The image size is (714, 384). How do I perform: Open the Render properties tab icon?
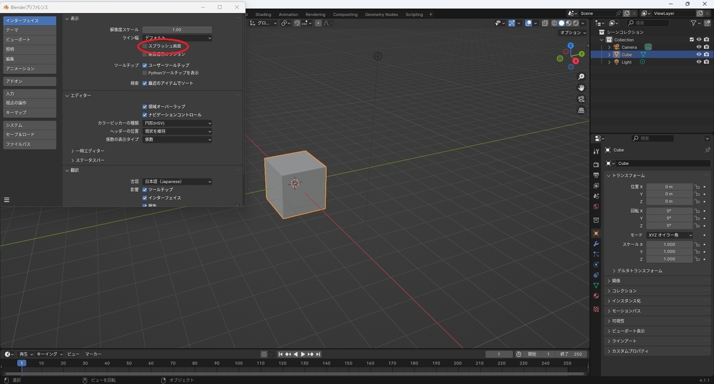coord(596,165)
